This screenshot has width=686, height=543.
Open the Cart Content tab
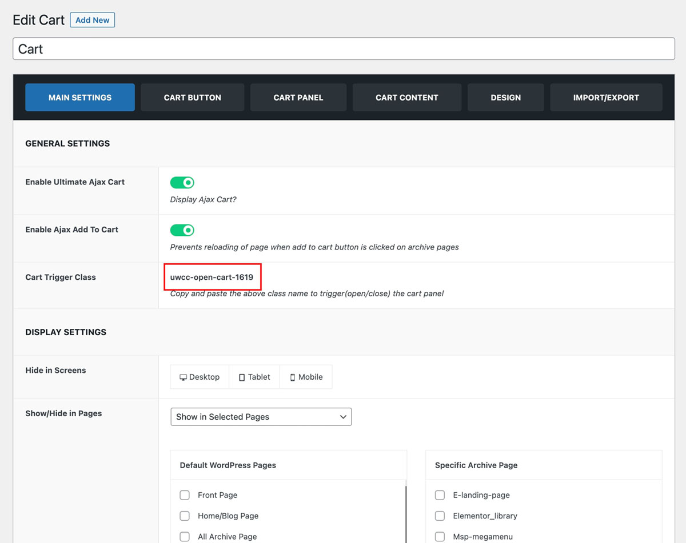406,98
